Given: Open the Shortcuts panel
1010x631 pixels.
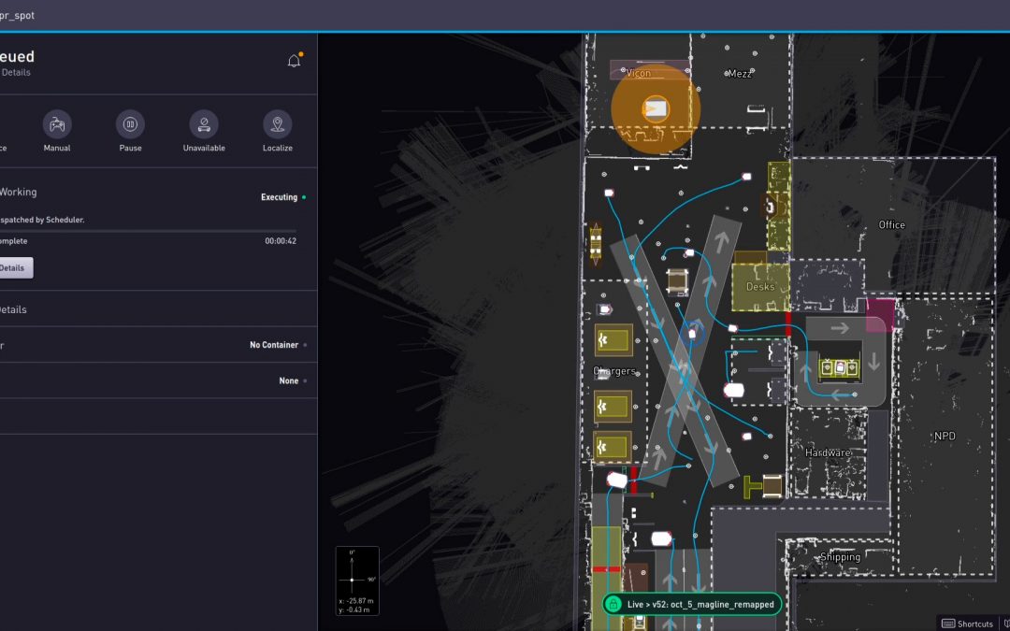Looking at the screenshot, I should [974, 624].
